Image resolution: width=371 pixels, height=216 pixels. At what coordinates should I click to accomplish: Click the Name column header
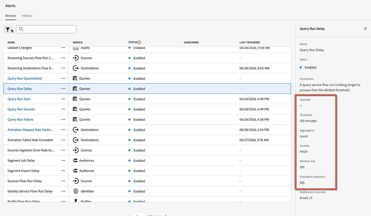(11, 42)
